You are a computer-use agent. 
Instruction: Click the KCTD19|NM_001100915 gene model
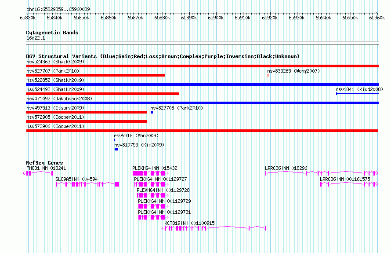pyautogui.click(x=214, y=228)
